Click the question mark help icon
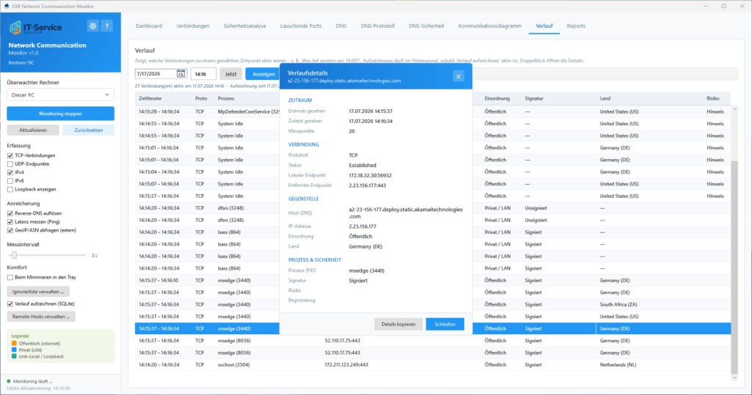752x395 pixels. [107, 26]
